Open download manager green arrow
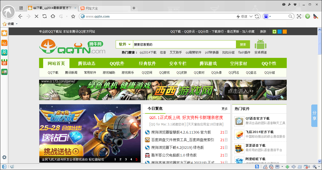The height and width of the screenshot is (170, 322). pos(287,167)
